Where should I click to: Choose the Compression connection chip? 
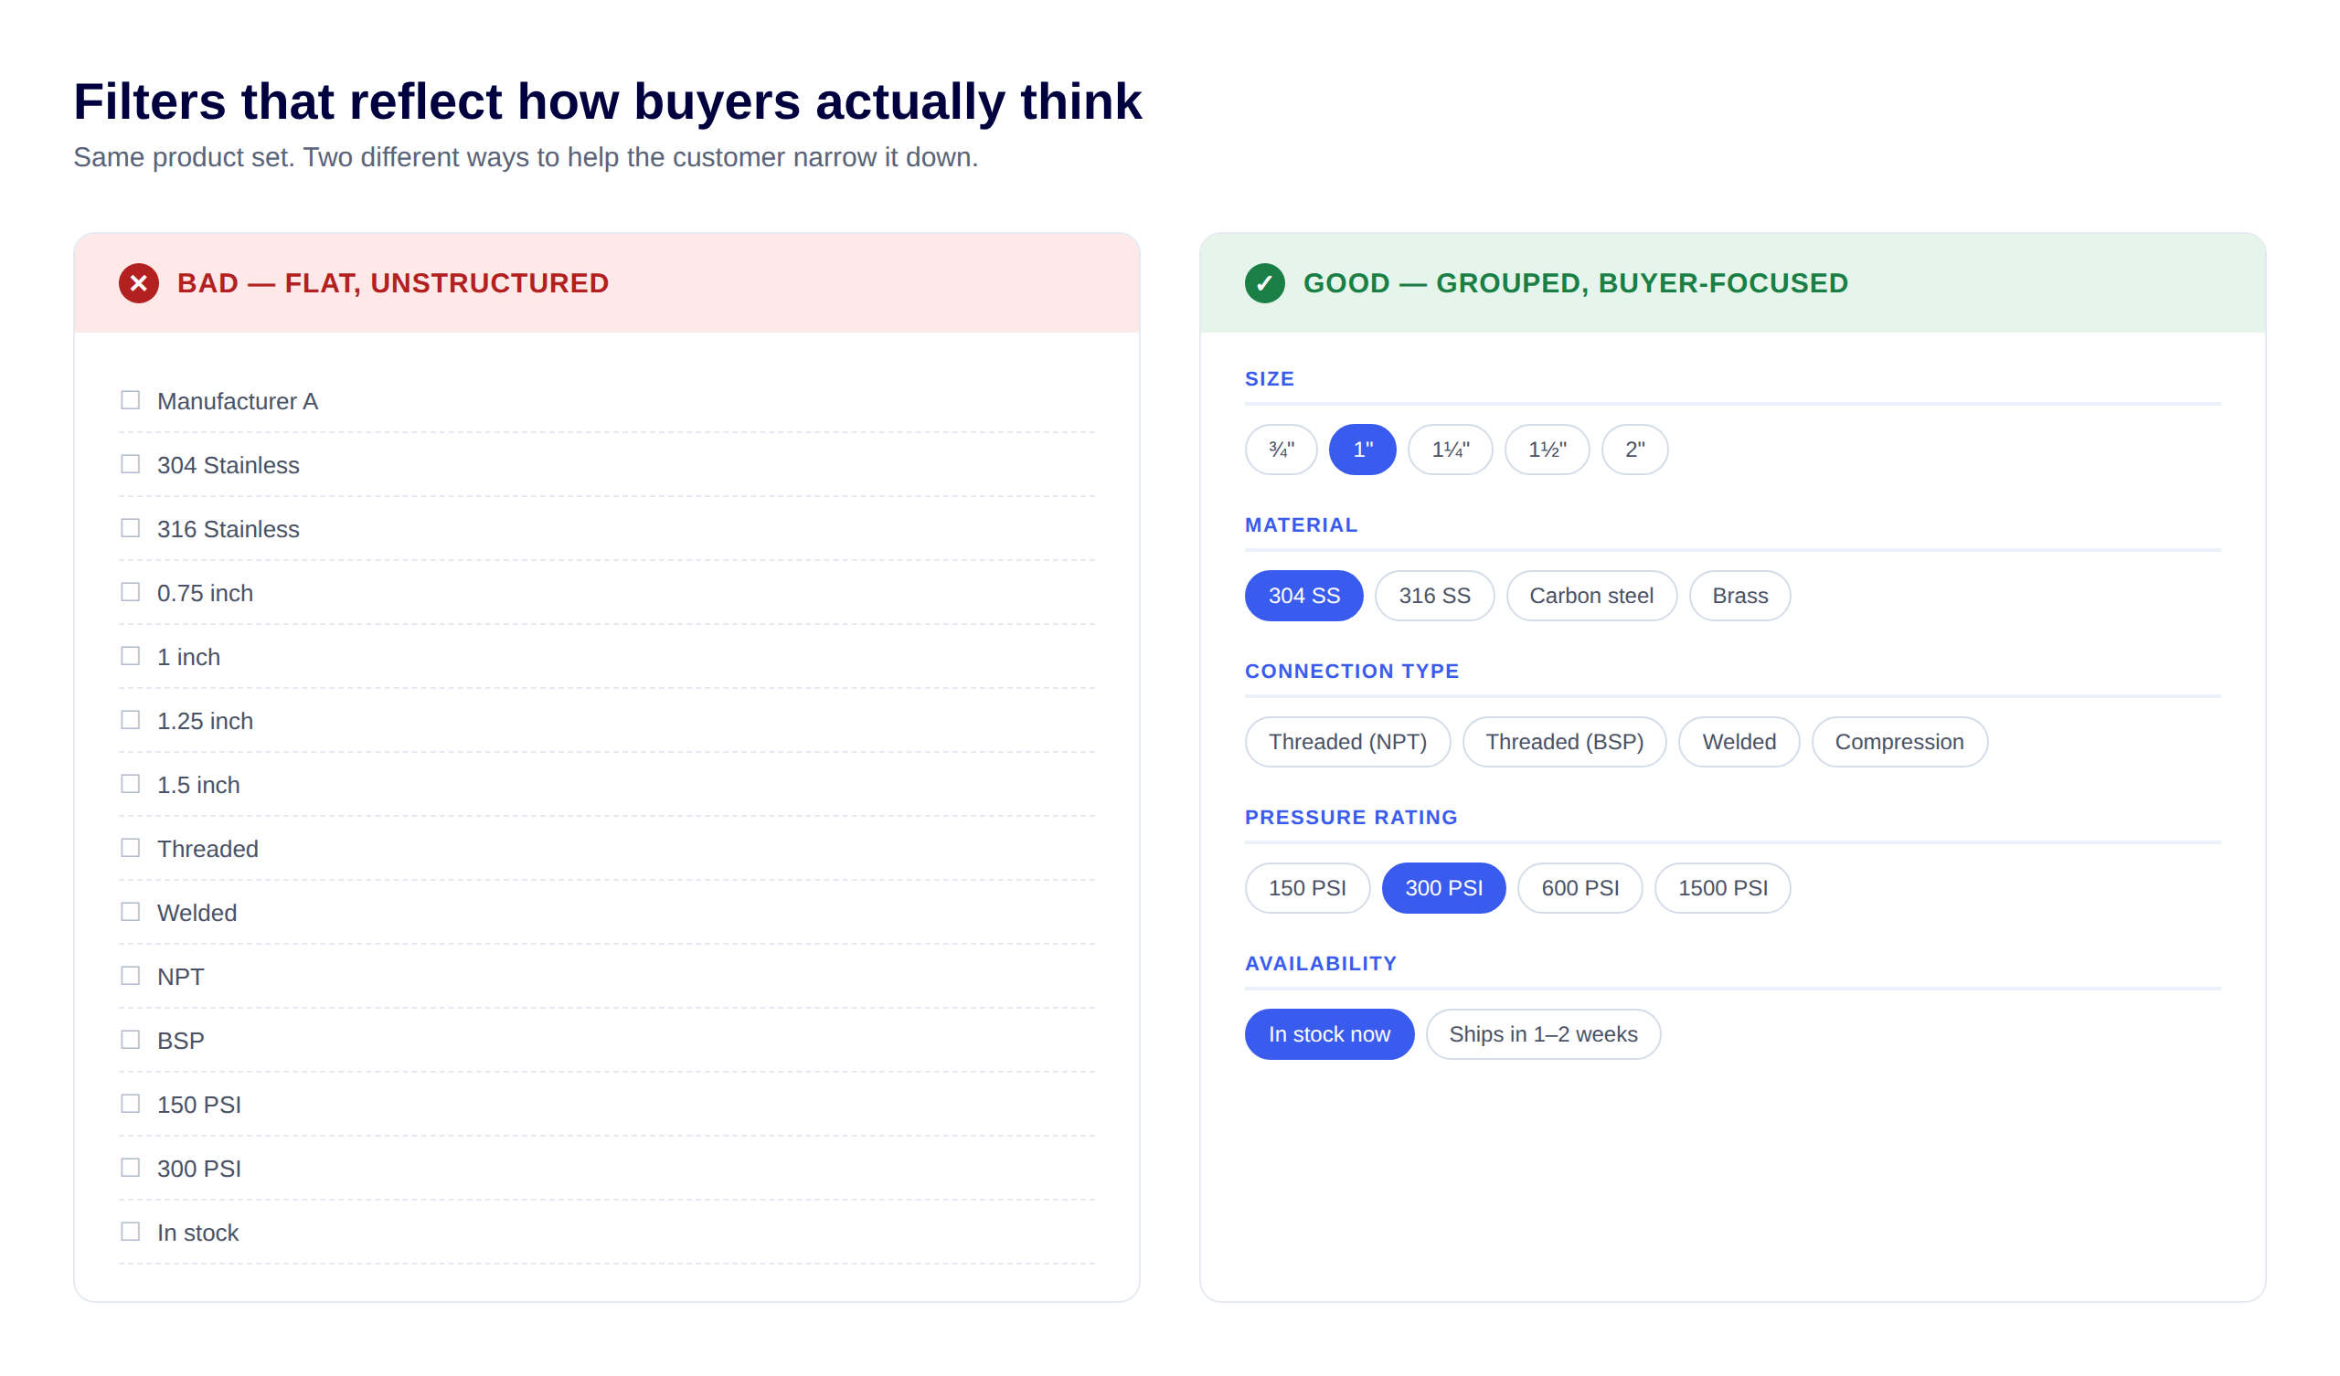1899,742
